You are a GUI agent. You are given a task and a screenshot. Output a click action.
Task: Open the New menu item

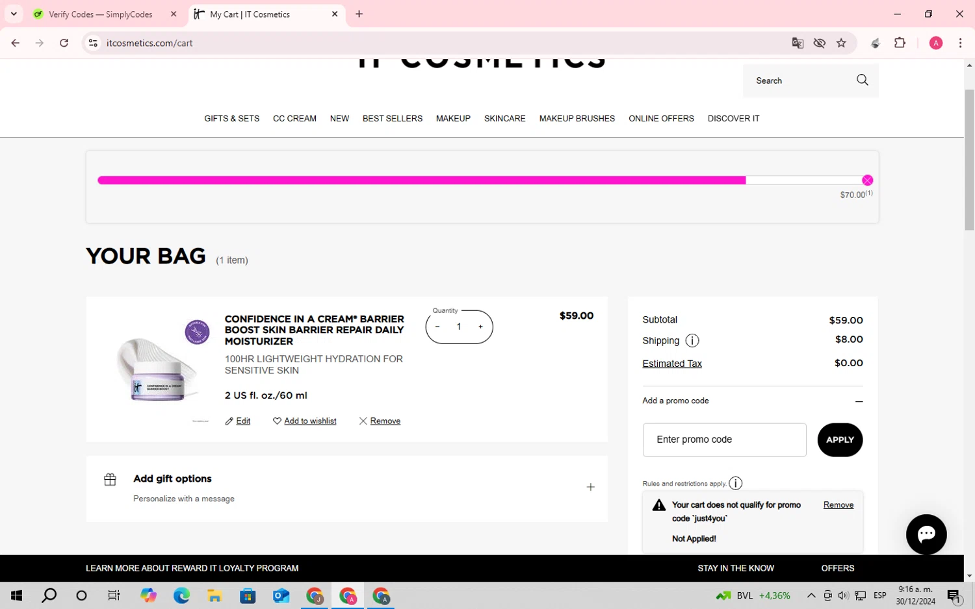(339, 118)
